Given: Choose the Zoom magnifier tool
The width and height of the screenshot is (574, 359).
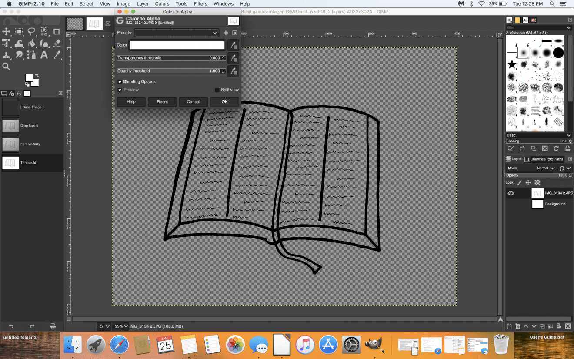Looking at the screenshot, I should (x=6, y=66).
